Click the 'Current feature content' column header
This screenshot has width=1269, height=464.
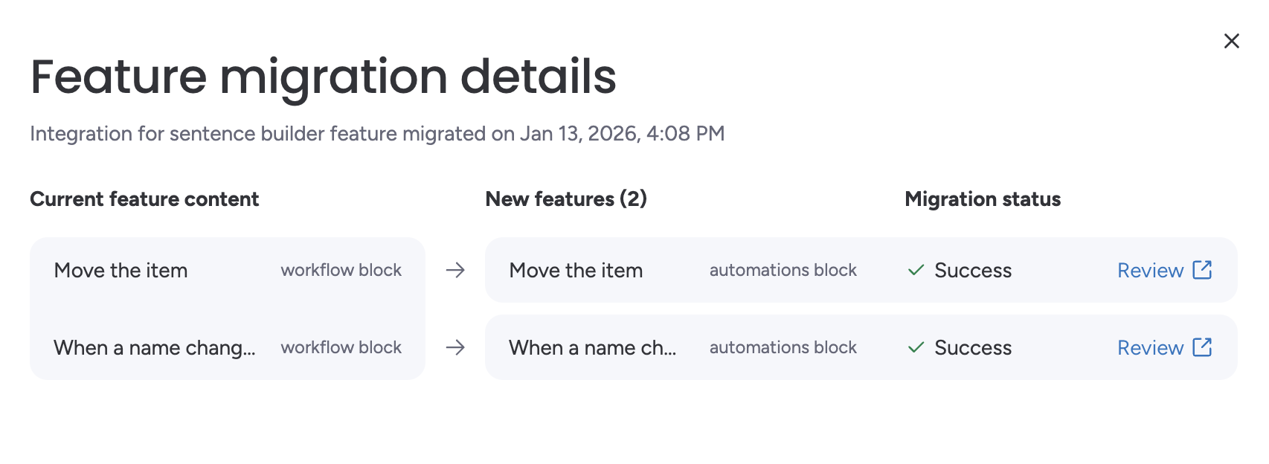144,199
